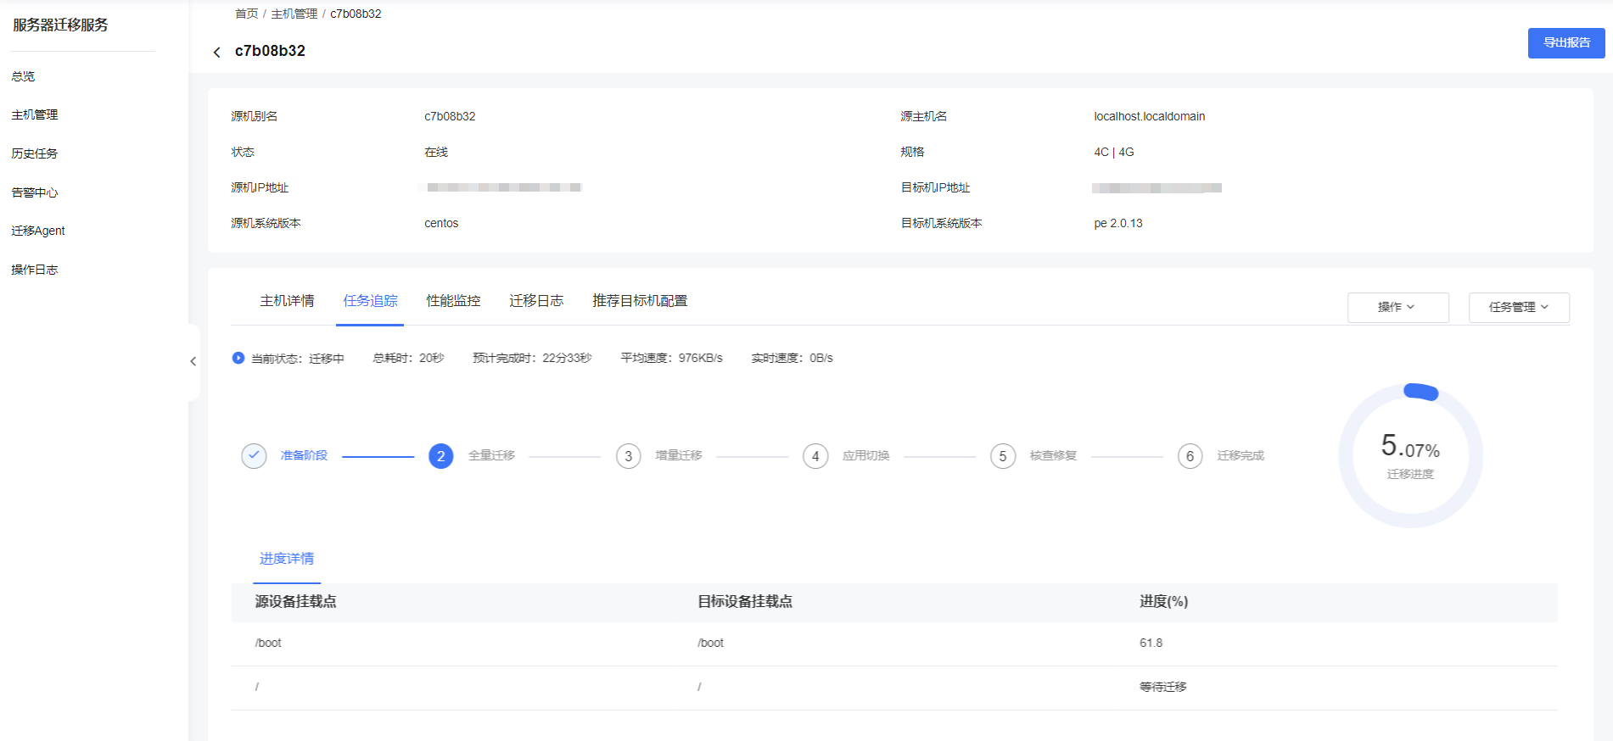Collapse the sidebar with the arrow handle
The width and height of the screenshot is (1613, 741).
coord(193,361)
